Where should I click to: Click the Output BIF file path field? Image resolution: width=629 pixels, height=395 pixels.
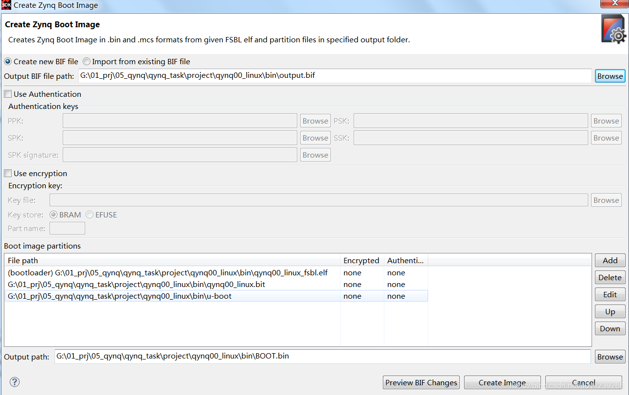click(335, 76)
